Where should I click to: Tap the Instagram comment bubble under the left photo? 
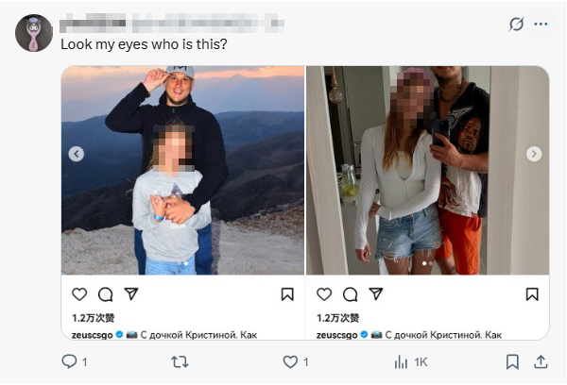106,294
